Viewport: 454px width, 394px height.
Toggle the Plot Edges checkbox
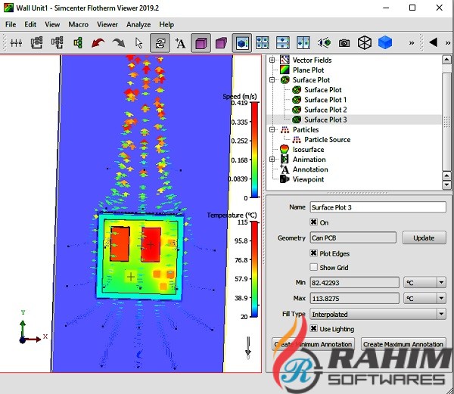click(313, 253)
